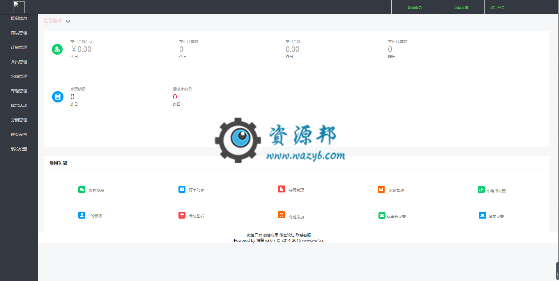The height and width of the screenshot is (281, 559).
Task: Open the 小程序设置 shortcut link
Action: pos(496,191)
